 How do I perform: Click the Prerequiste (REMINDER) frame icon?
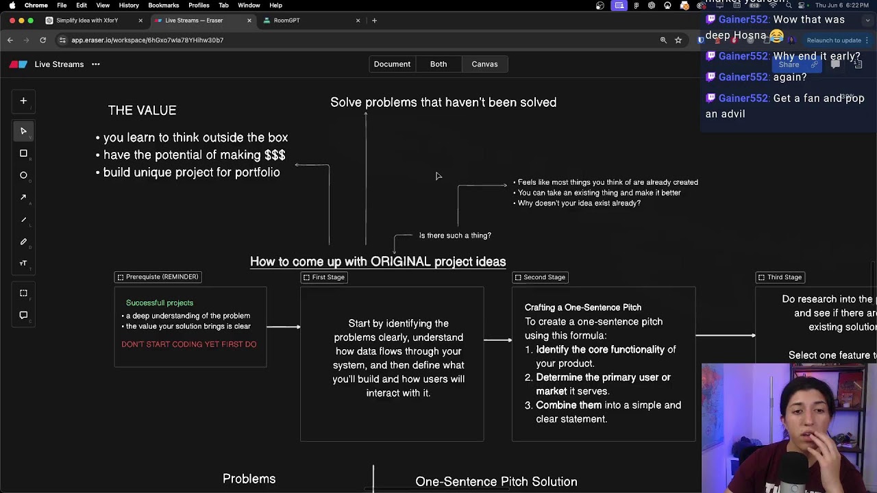tap(121, 277)
